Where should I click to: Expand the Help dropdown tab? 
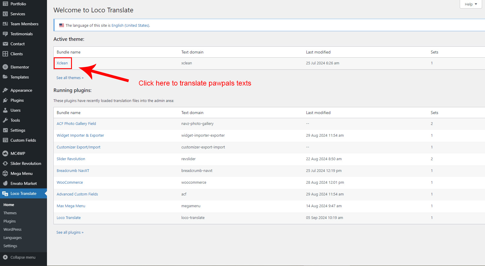pos(471,4)
